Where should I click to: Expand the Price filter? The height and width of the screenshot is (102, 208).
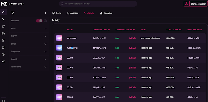(x=29, y=28)
